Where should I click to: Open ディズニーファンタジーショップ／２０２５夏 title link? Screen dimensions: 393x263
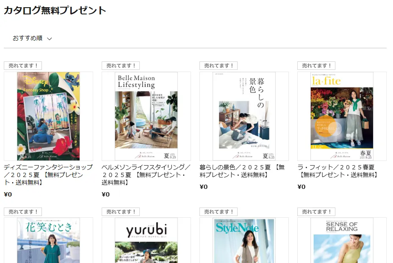tap(48, 175)
